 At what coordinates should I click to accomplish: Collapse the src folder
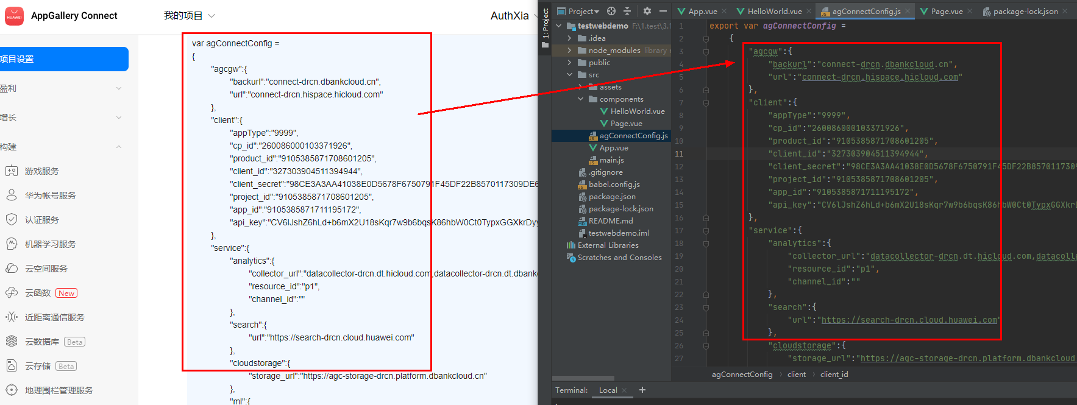point(569,75)
